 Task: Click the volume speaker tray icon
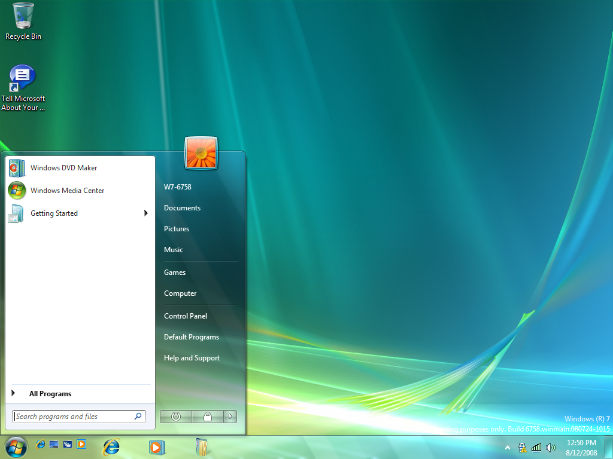(x=551, y=447)
